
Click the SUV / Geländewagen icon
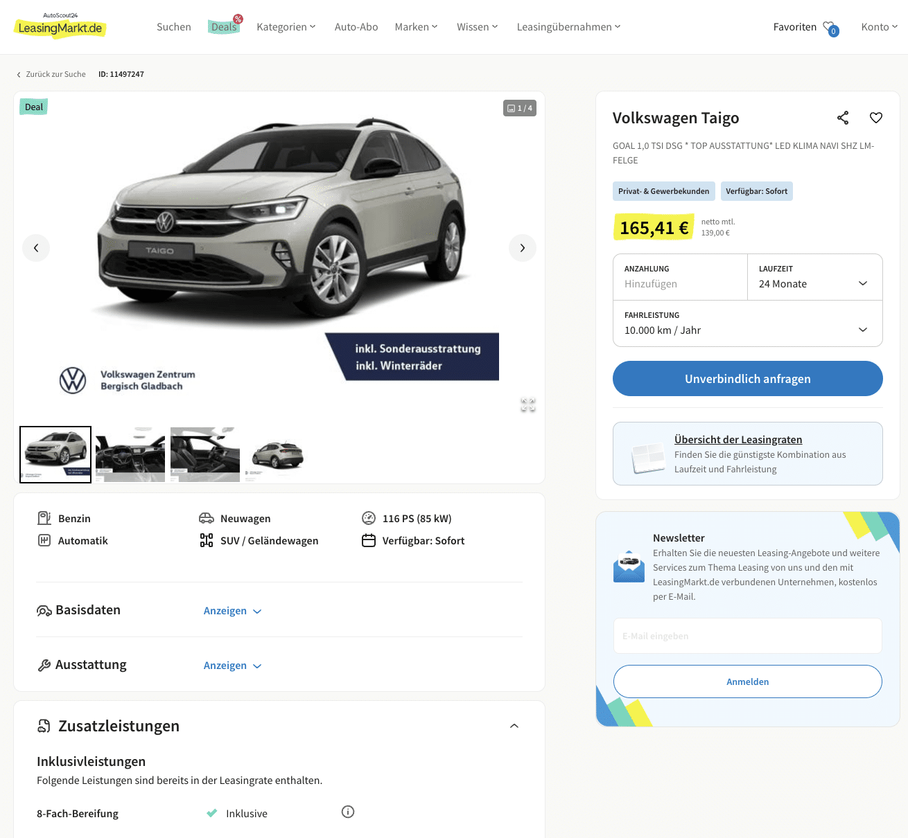click(207, 540)
